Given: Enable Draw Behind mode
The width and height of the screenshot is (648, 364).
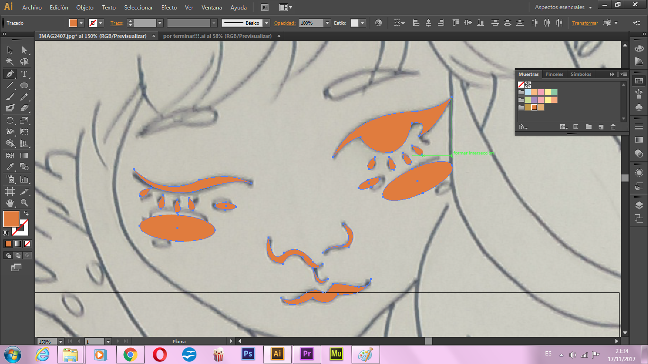Looking at the screenshot, I should tap(18, 255).
